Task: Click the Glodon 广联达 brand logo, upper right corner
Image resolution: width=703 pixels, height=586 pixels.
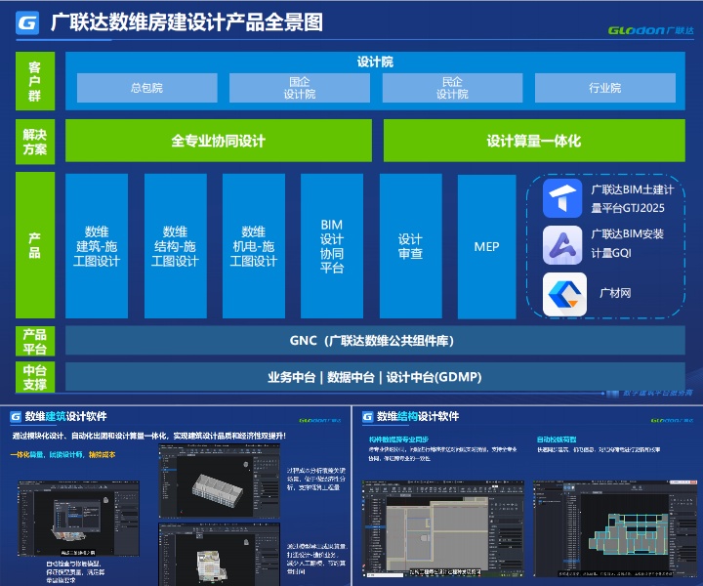Action: 650,30
